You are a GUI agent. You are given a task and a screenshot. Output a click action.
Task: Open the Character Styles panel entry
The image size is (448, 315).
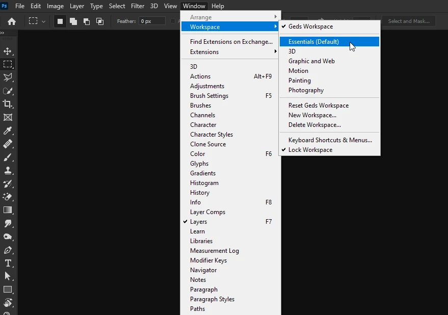point(230,135)
